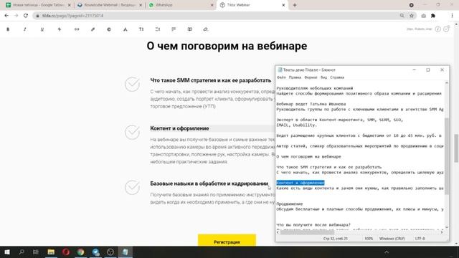
Task: Apply strikethrough formatting in Tilda toolbar
Action: [60, 29]
